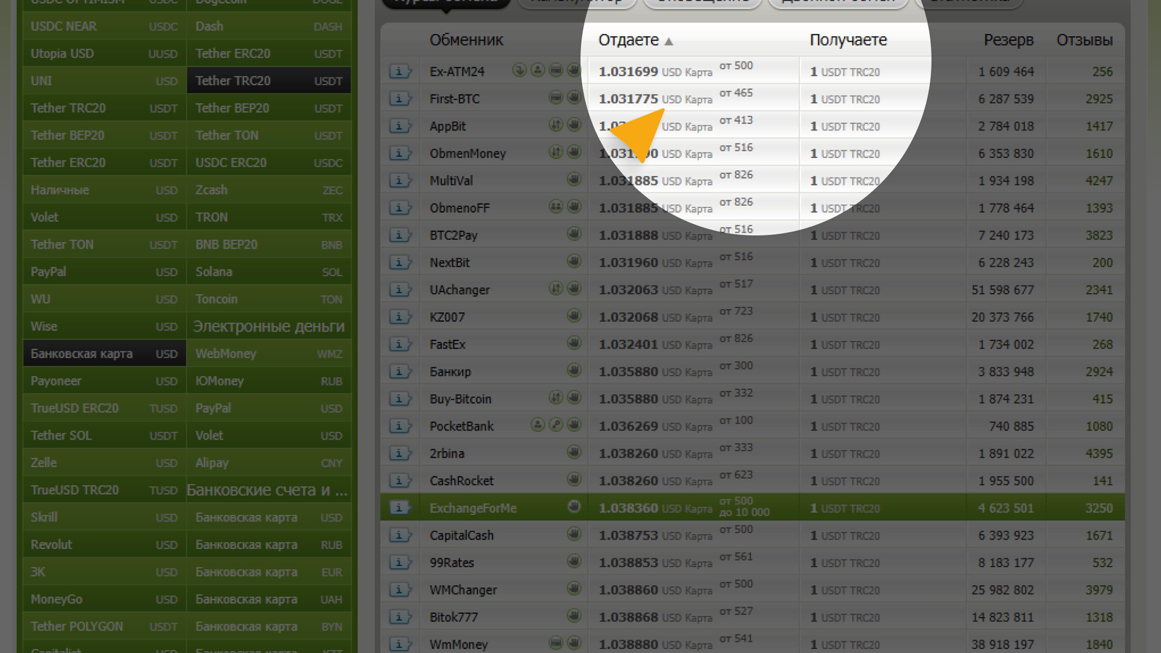
Task: Click the manual-exchange hand icon for MultiVal
Action: [x=574, y=179]
